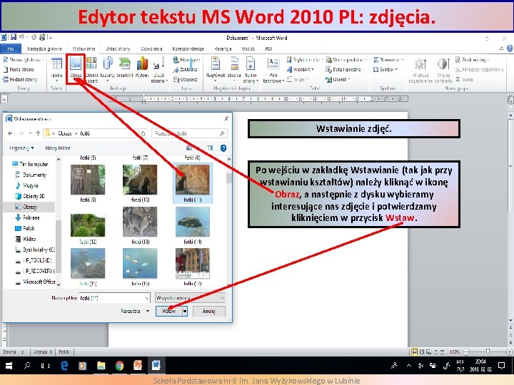The width and height of the screenshot is (514, 385).
Task: Click the dialog's help icon
Action: [223, 148]
